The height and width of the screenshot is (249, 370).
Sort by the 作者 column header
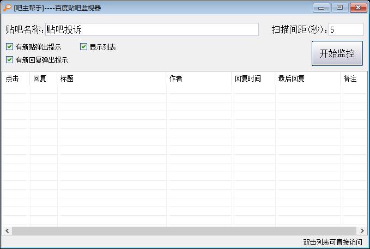click(199, 78)
